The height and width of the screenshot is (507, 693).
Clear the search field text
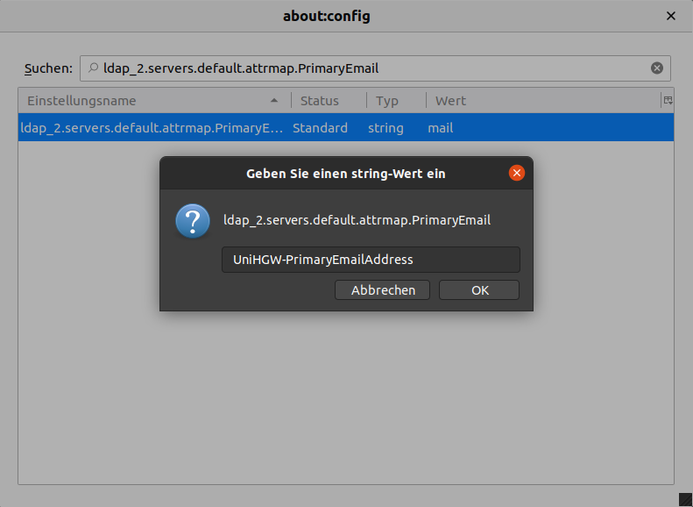tap(657, 68)
